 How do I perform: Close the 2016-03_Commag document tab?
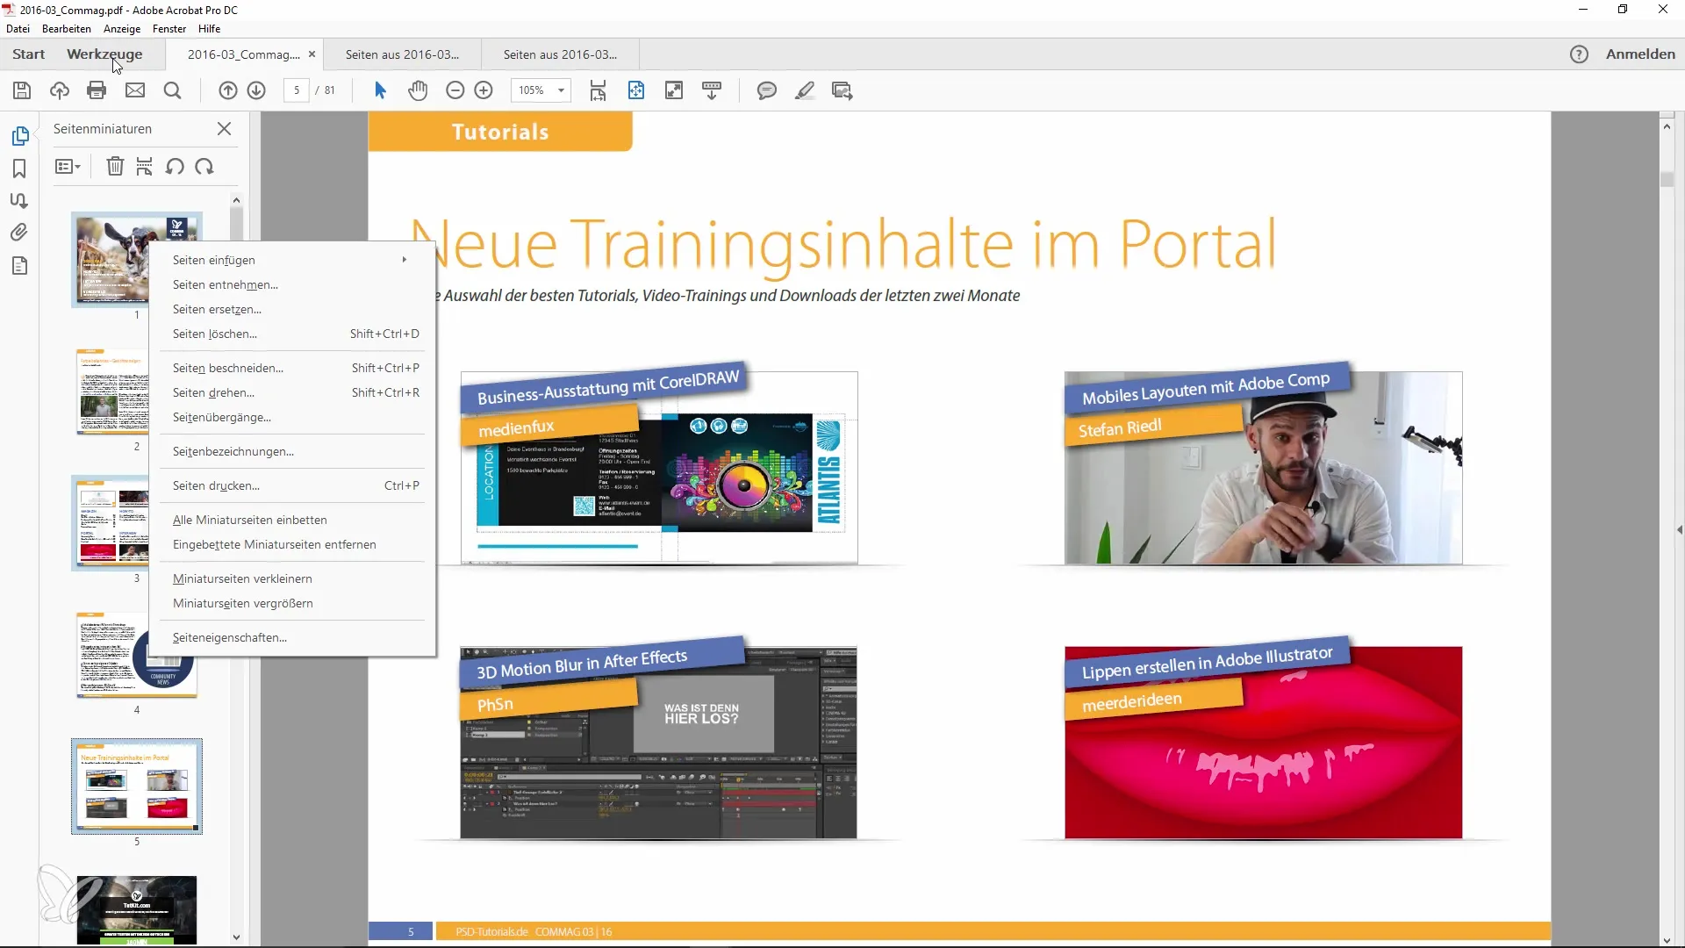point(312,54)
